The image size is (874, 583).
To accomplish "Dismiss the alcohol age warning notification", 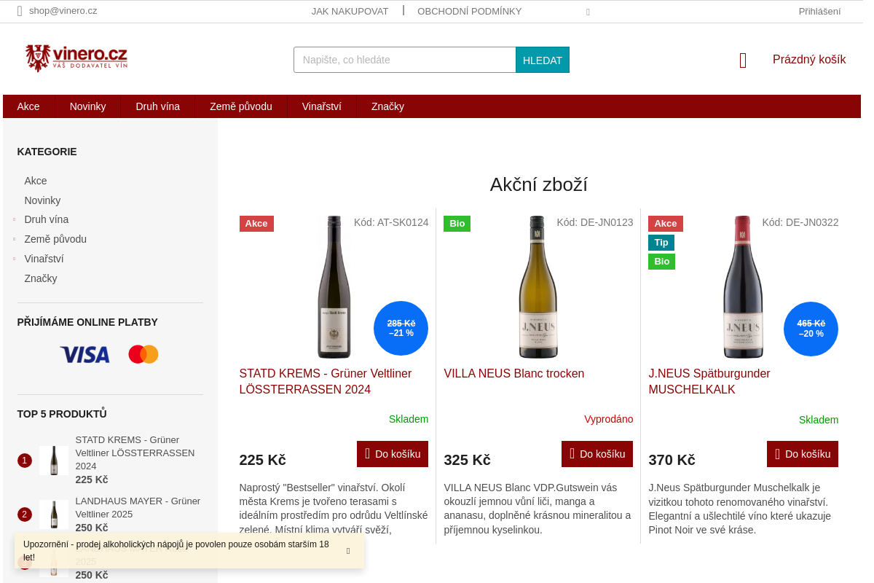I will click(348, 551).
